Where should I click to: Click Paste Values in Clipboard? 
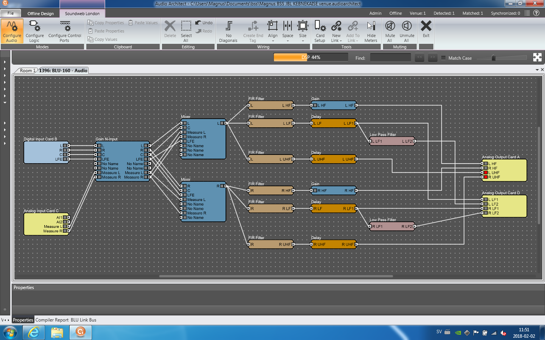tap(143, 23)
